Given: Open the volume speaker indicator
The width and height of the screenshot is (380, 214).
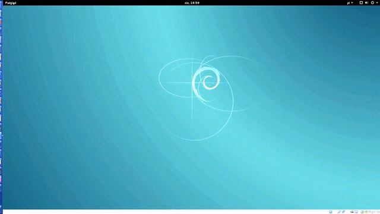Looking at the screenshot, I should point(367,2).
